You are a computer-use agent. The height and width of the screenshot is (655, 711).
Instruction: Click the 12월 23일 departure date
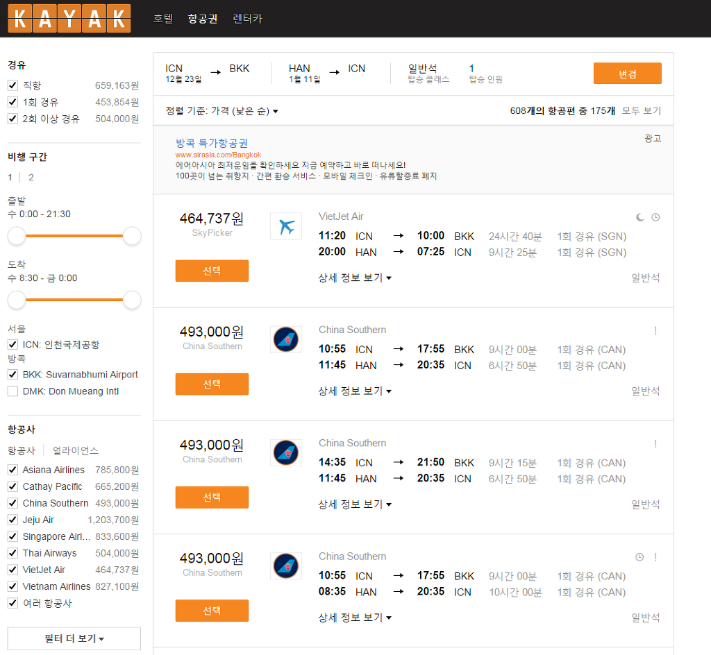point(183,79)
